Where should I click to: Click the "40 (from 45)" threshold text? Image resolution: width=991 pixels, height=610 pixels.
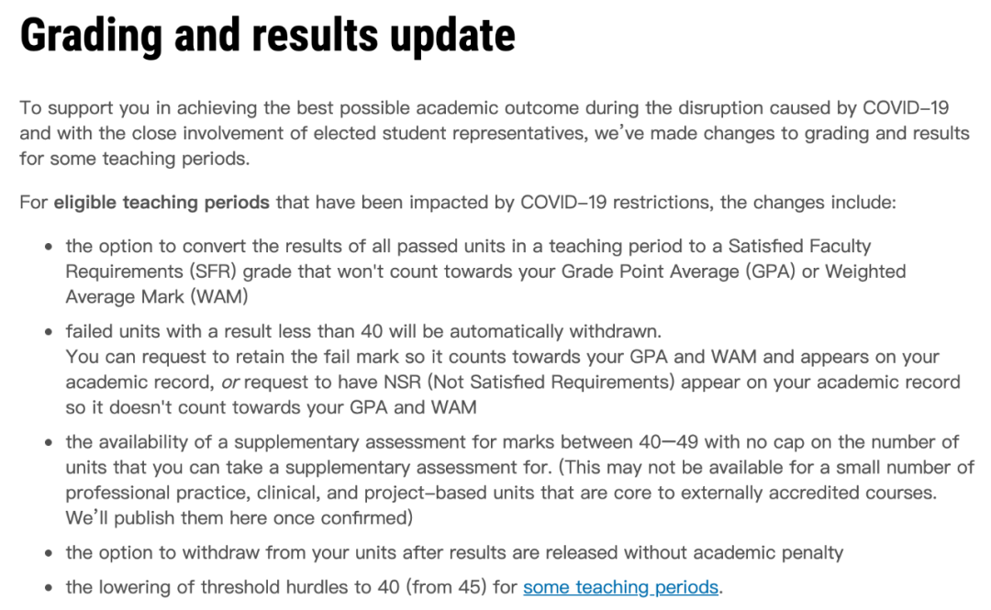click(x=431, y=588)
